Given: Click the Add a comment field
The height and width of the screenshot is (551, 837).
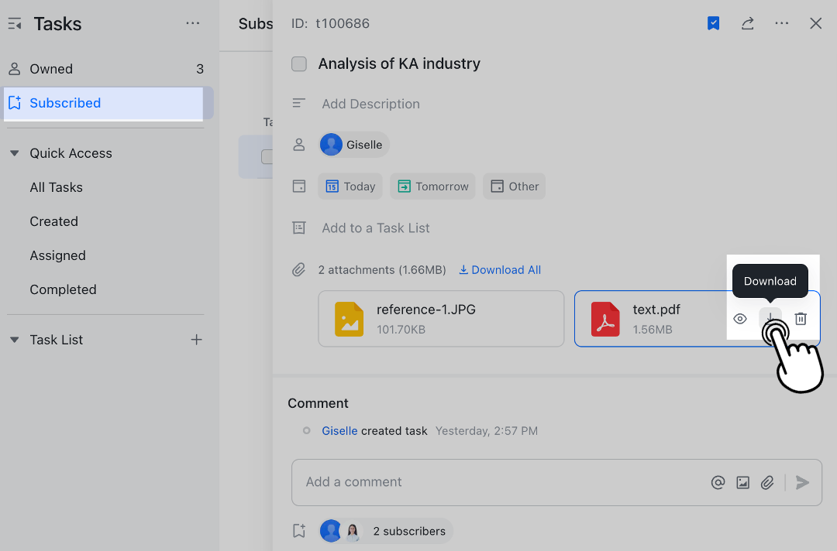Looking at the screenshot, I should 496,482.
